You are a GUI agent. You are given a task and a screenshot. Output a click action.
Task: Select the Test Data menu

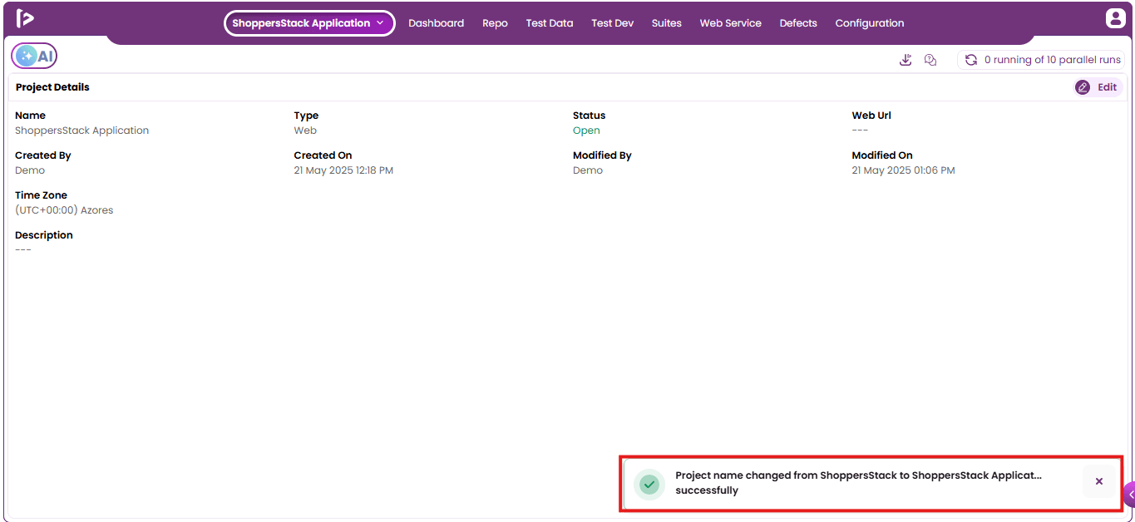pos(550,23)
